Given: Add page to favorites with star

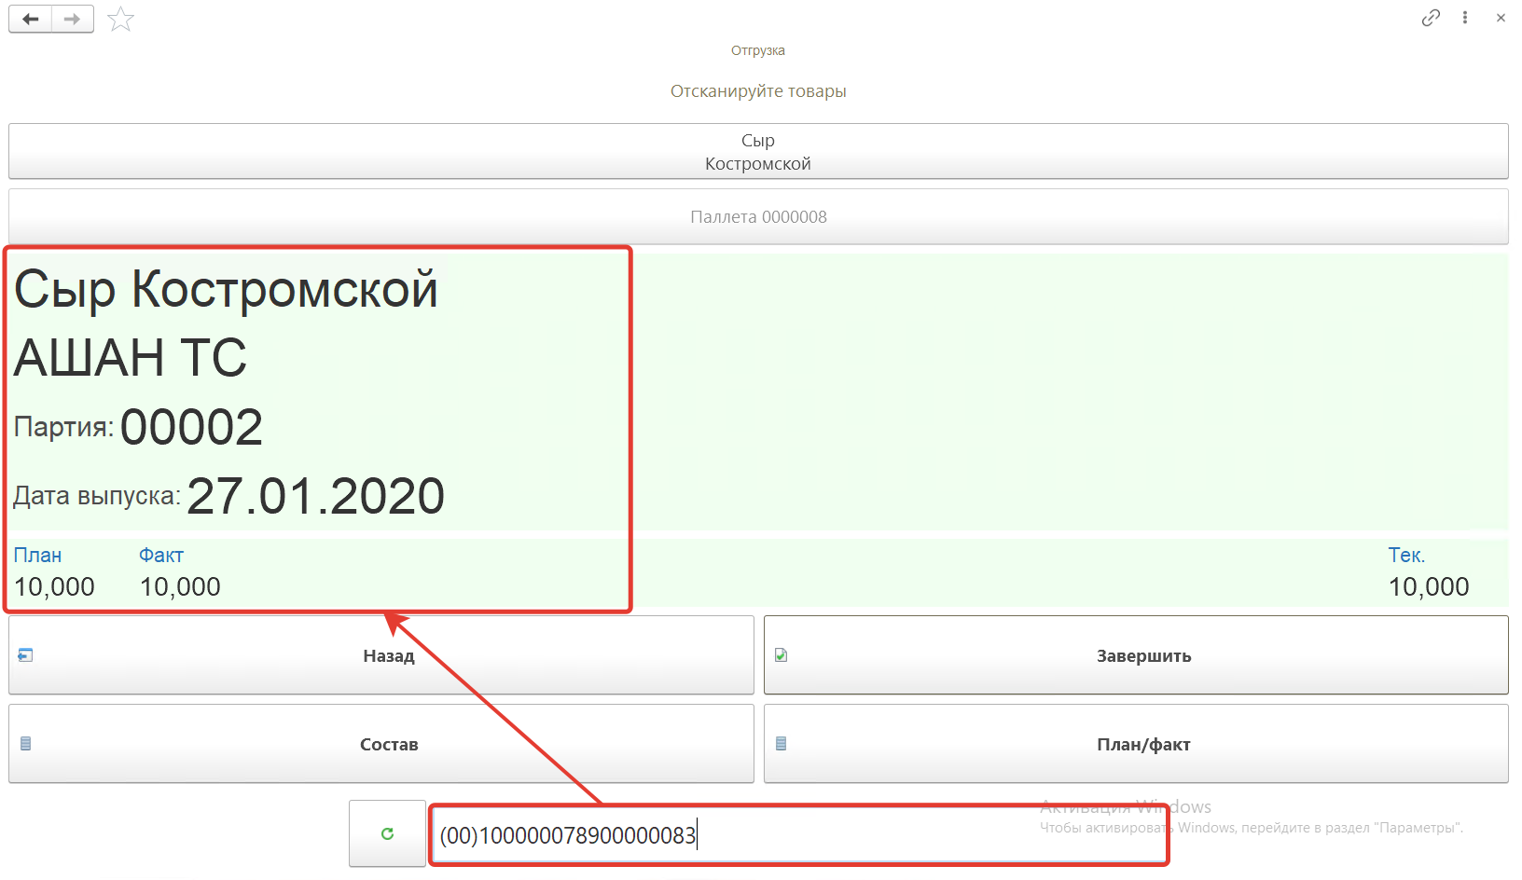Looking at the screenshot, I should [121, 19].
